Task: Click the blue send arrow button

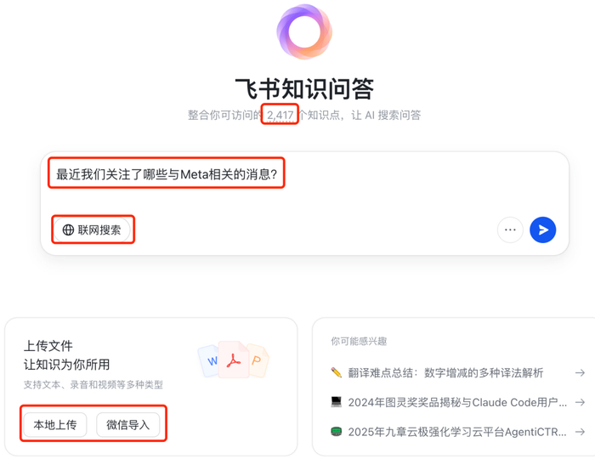Action: [x=542, y=229]
